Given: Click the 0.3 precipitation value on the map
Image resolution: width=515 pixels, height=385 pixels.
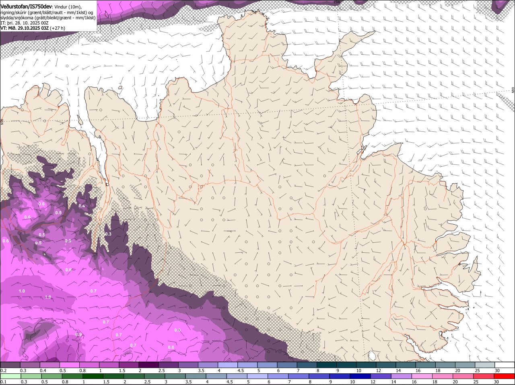Looking at the screenshot, I should click(x=108, y=234).
